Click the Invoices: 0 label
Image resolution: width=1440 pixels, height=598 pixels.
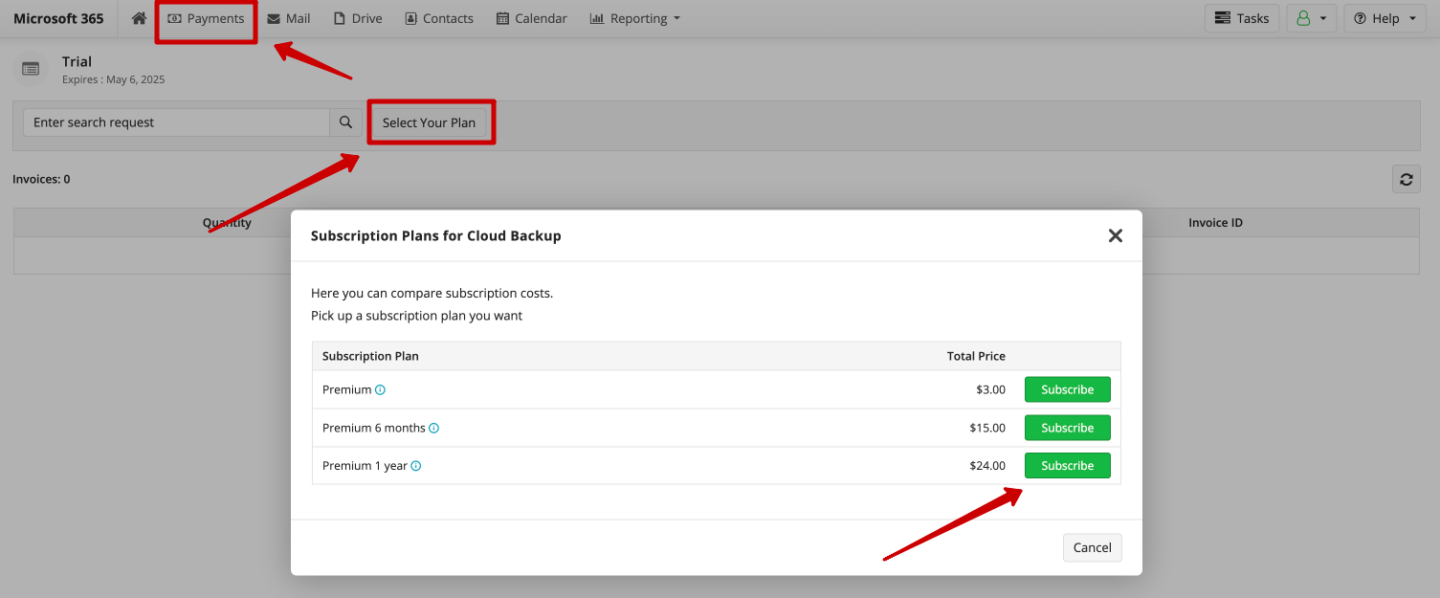[x=41, y=179]
